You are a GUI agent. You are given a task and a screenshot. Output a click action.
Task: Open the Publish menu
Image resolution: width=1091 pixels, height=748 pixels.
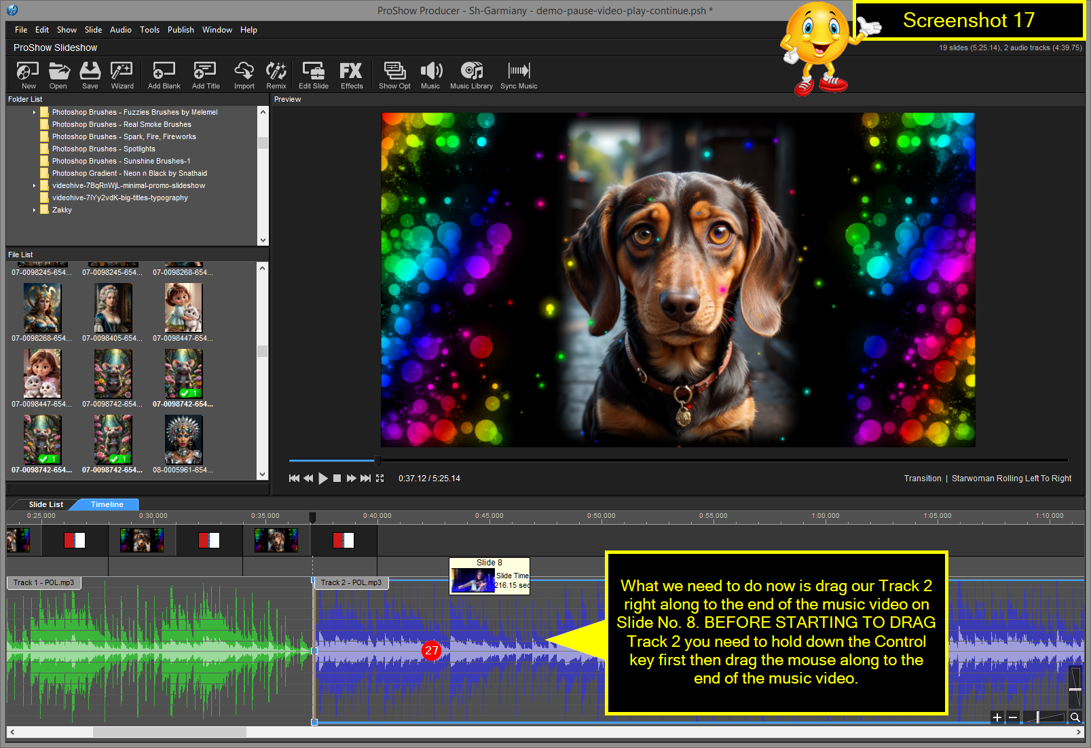tap(181, 30)
